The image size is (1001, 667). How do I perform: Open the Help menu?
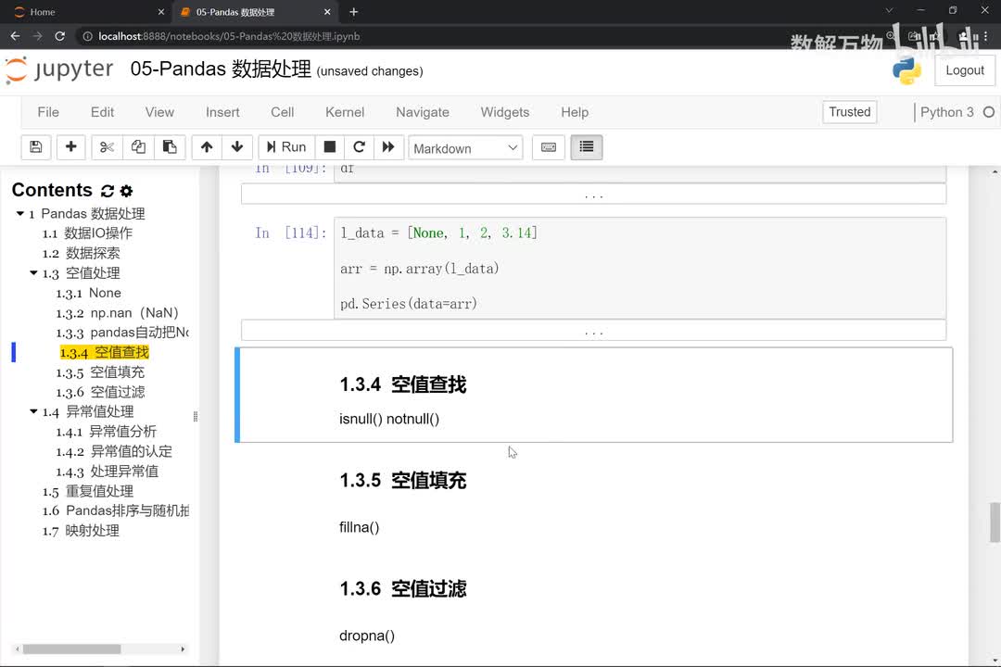(x=575, y=112)
